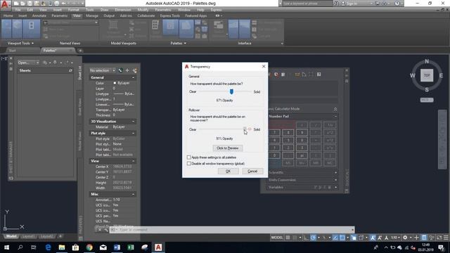Toggle PICKADD icon in Properties palette

(x=121, y=70)
